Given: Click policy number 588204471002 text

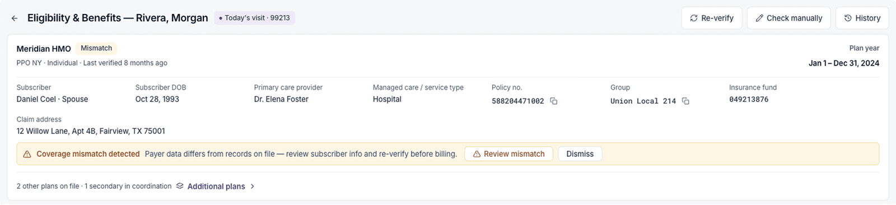Looking at the screenshot, I should (518, 101).
